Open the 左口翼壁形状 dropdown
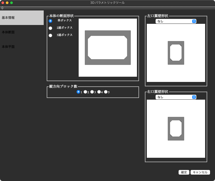 176,21
